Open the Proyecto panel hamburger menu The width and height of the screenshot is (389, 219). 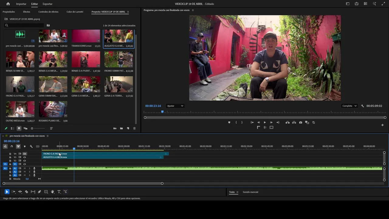click(128, 12)
